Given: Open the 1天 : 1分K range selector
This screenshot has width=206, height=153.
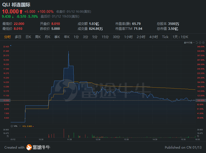Looking at the screenshot, I should [180, 37].
